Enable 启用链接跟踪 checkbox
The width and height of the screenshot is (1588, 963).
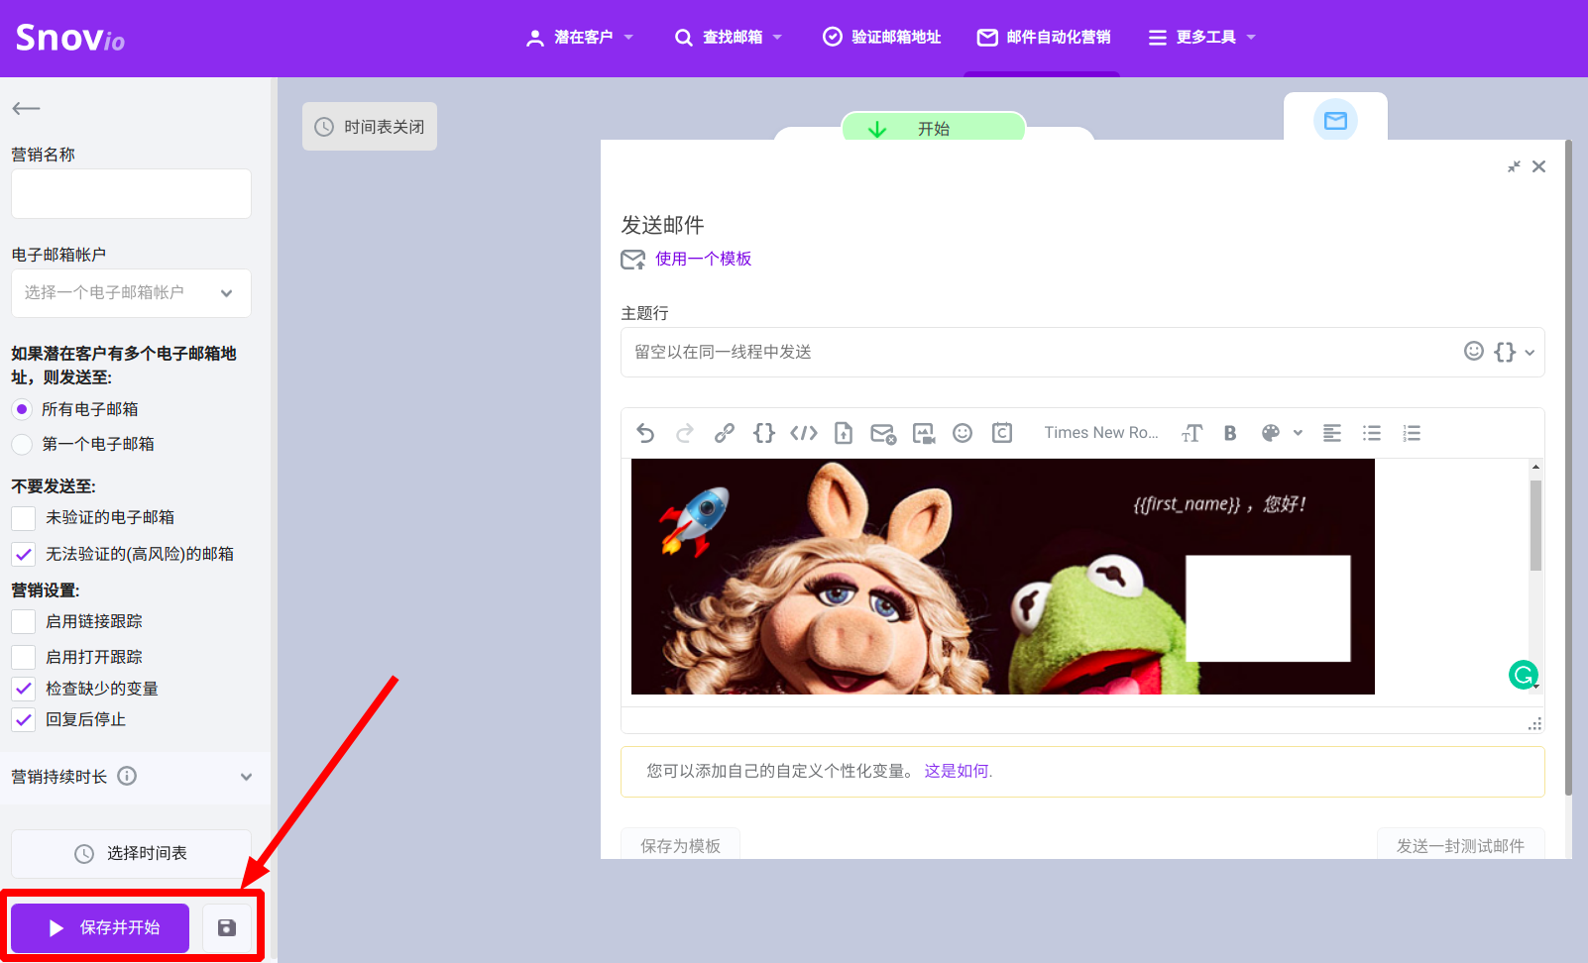[24, 621]
